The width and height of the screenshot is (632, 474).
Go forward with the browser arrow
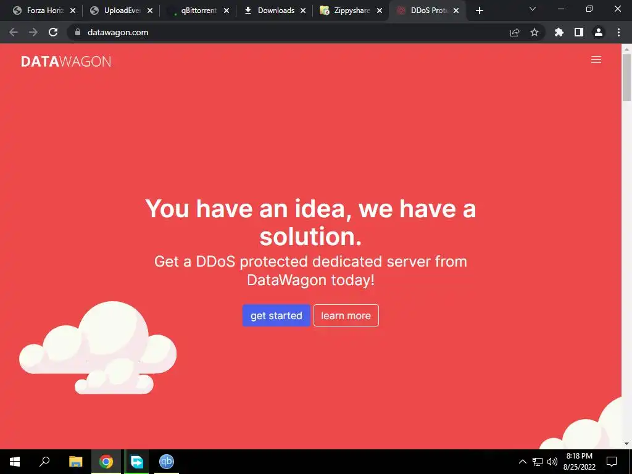coord(33,32)
